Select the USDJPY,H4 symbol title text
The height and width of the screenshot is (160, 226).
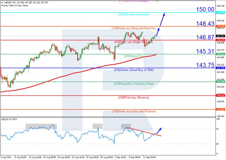pos(10,3)
